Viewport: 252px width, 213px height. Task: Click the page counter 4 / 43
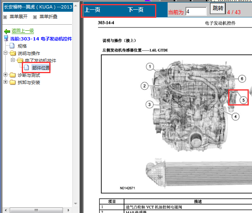pos(234,12)
